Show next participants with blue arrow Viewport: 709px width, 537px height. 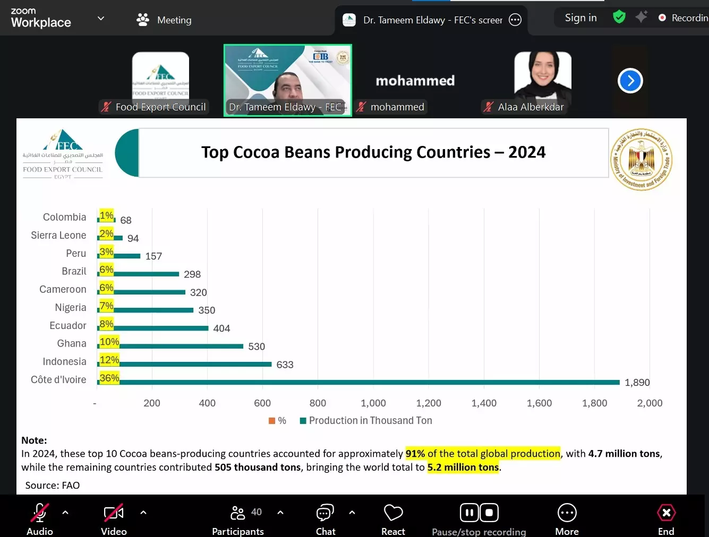630,81
